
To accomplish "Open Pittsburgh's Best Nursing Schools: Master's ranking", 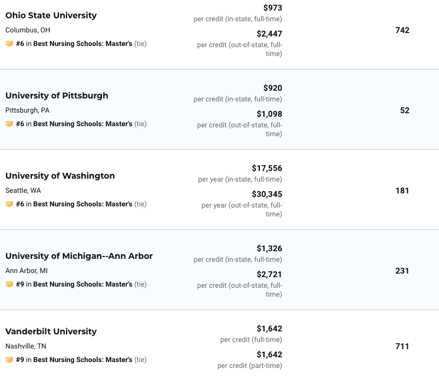I will point(82,124).
